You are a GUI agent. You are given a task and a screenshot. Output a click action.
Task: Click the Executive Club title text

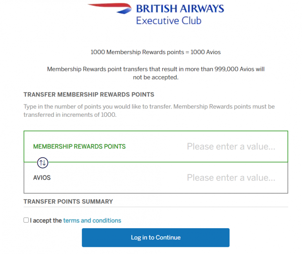(x=168, y=20)
